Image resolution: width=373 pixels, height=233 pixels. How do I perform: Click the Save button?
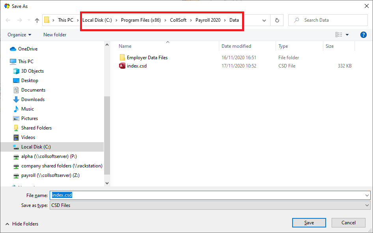(x=309, y=223)
